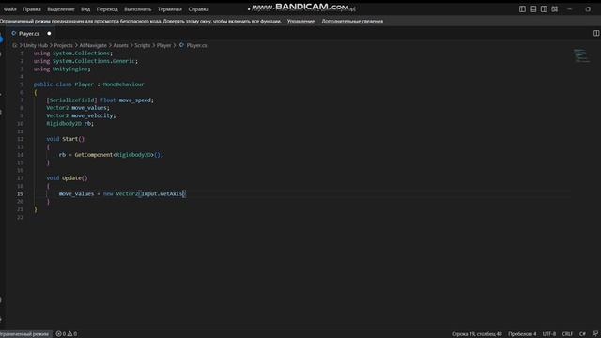Click 'Vector2 move_values;' declaration line

pyautogui.click(x=78, y=108)
